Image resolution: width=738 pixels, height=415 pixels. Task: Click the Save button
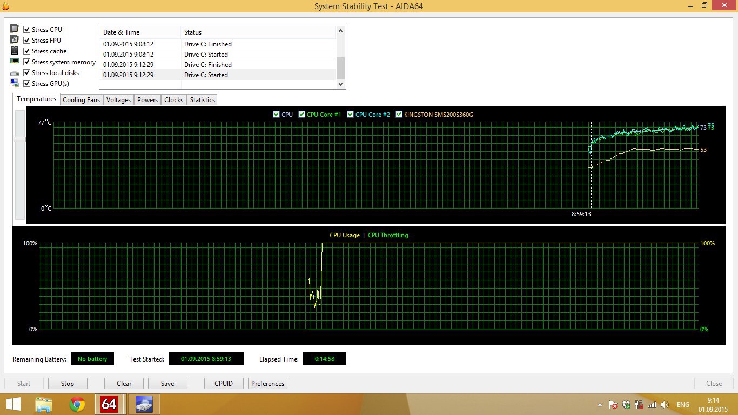tap(167, 383)
